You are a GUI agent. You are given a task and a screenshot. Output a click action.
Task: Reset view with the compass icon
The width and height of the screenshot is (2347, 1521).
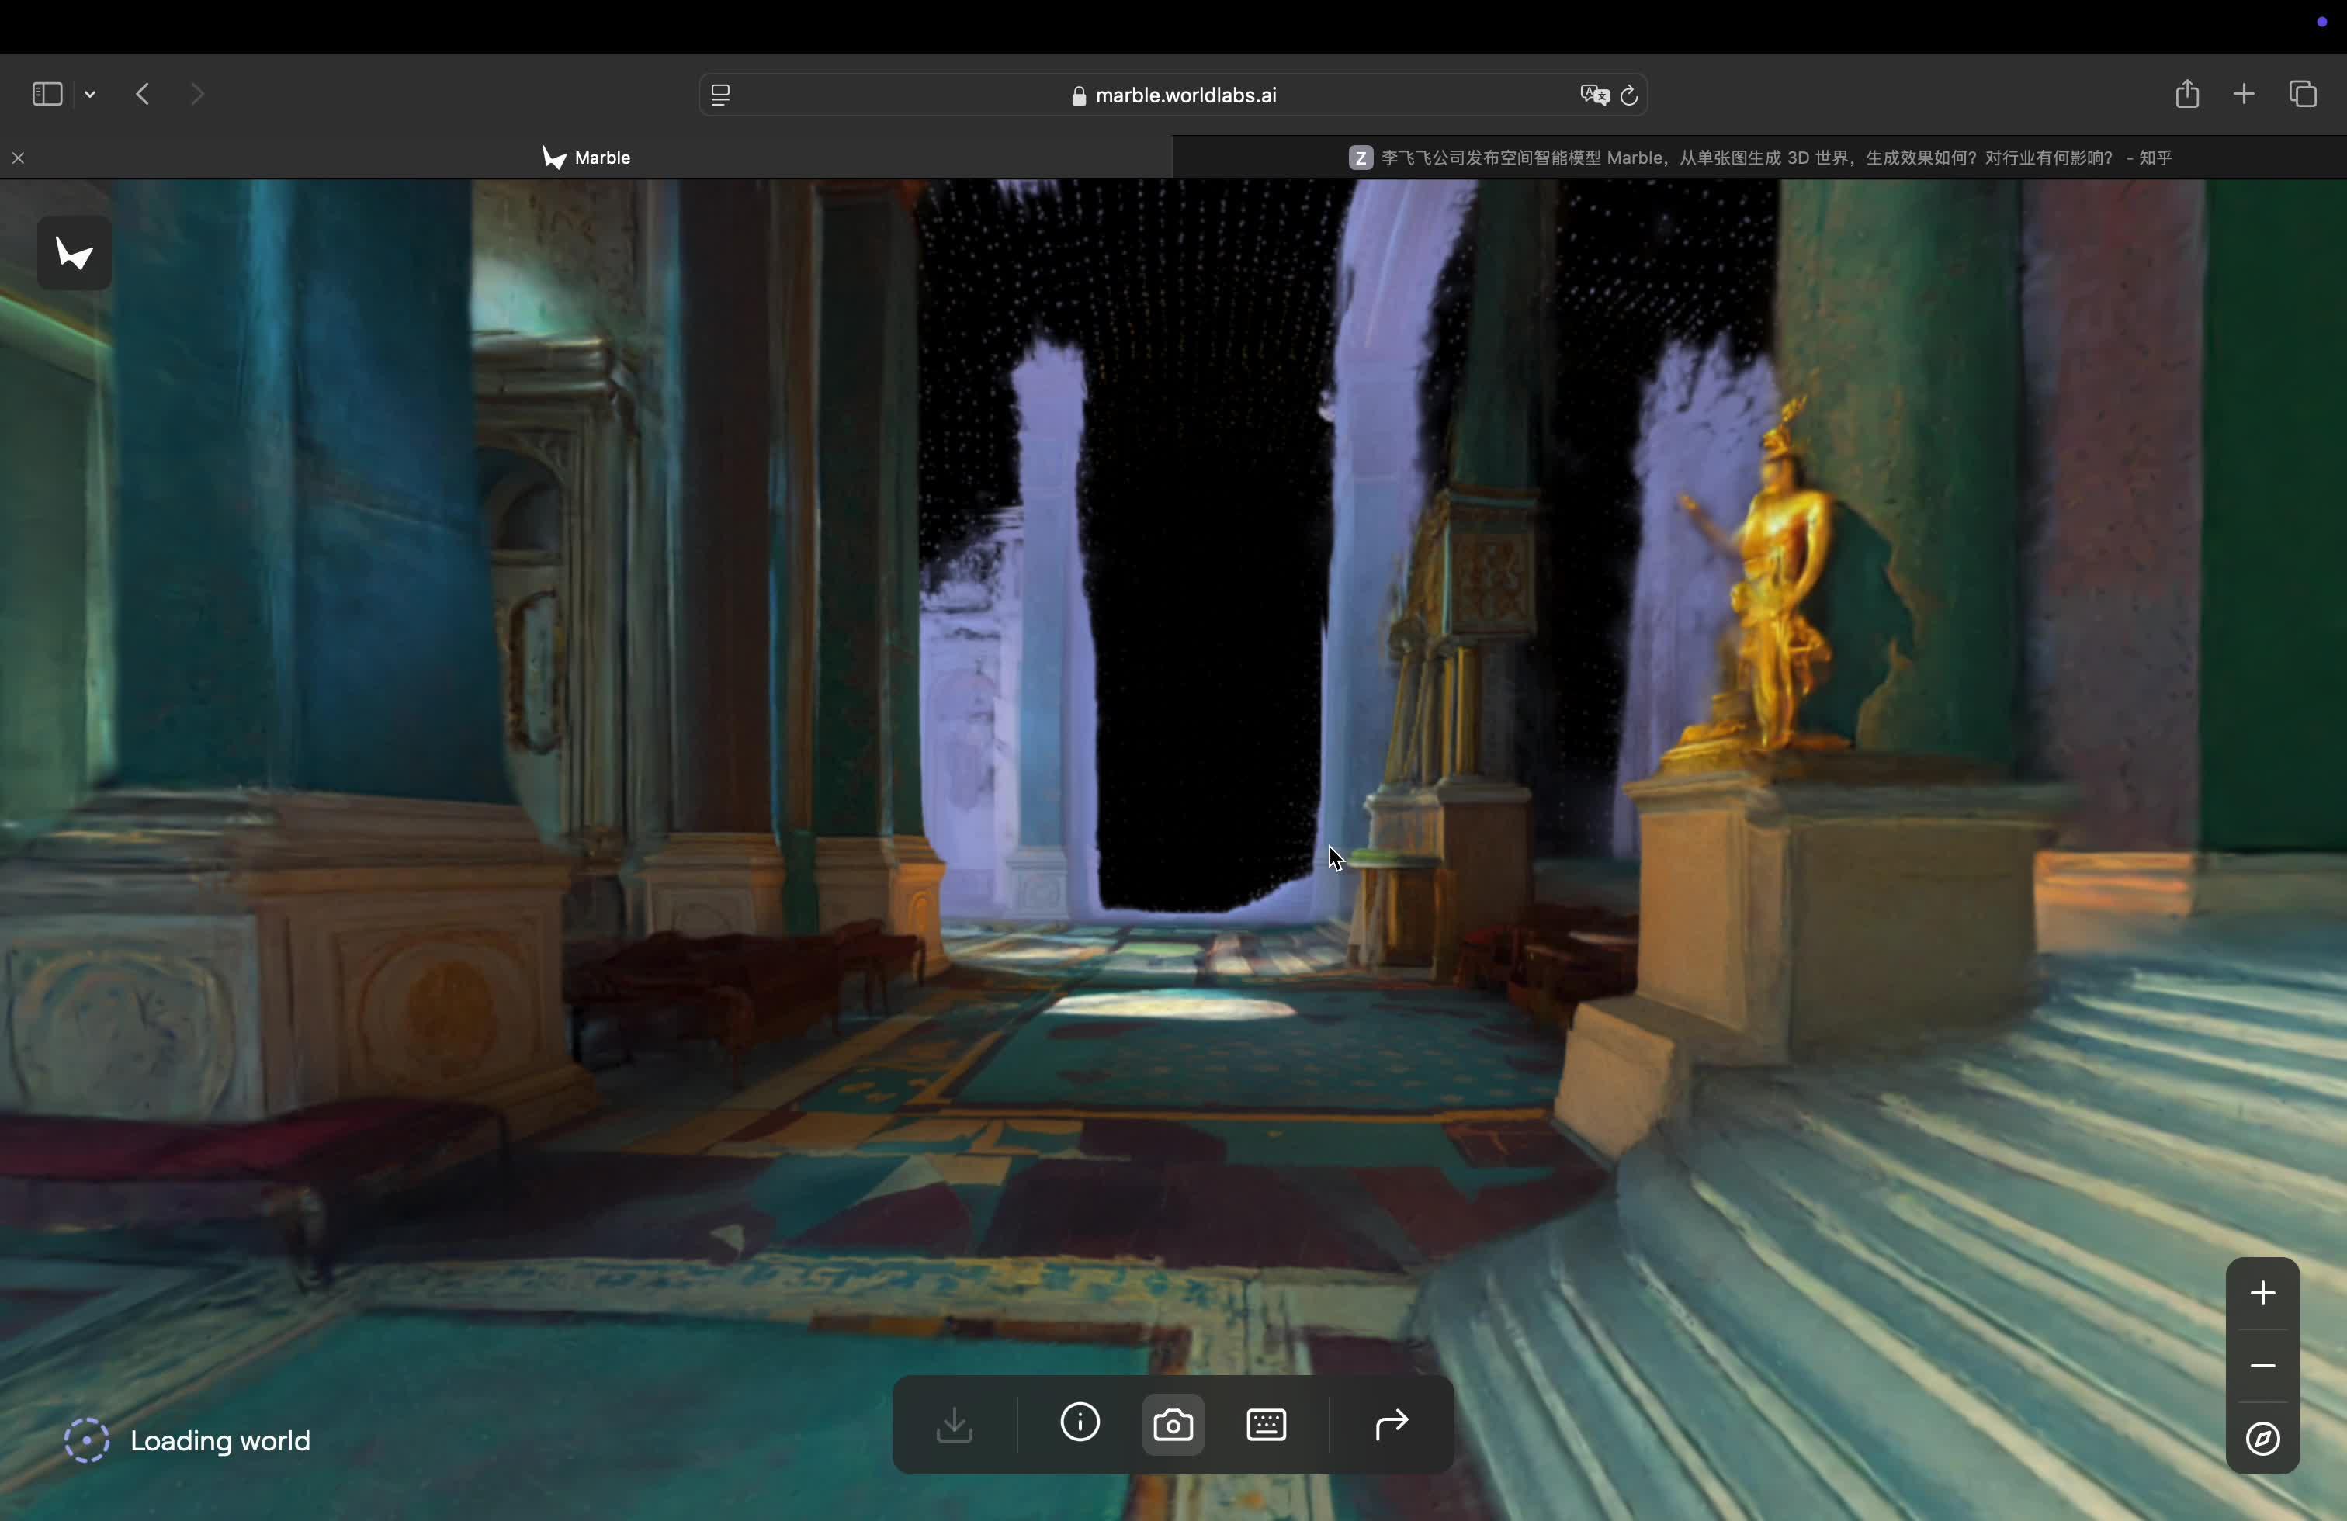click(2262, 1440)
